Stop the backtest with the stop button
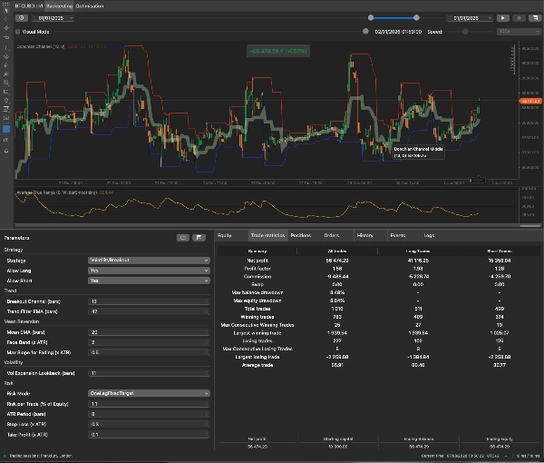Screen dimensions: 544x463 click(519, 18)
